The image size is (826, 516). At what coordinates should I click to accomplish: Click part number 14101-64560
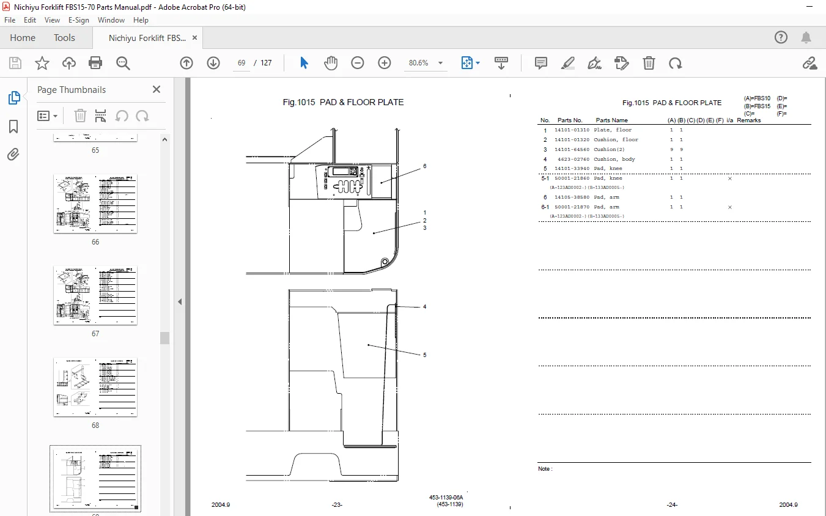pyautogui.click(x=572, y=150)
